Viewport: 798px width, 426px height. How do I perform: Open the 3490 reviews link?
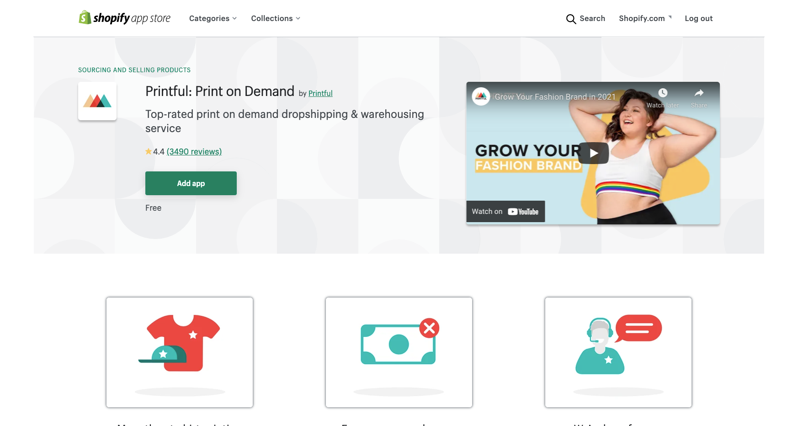tap(194, 151)
